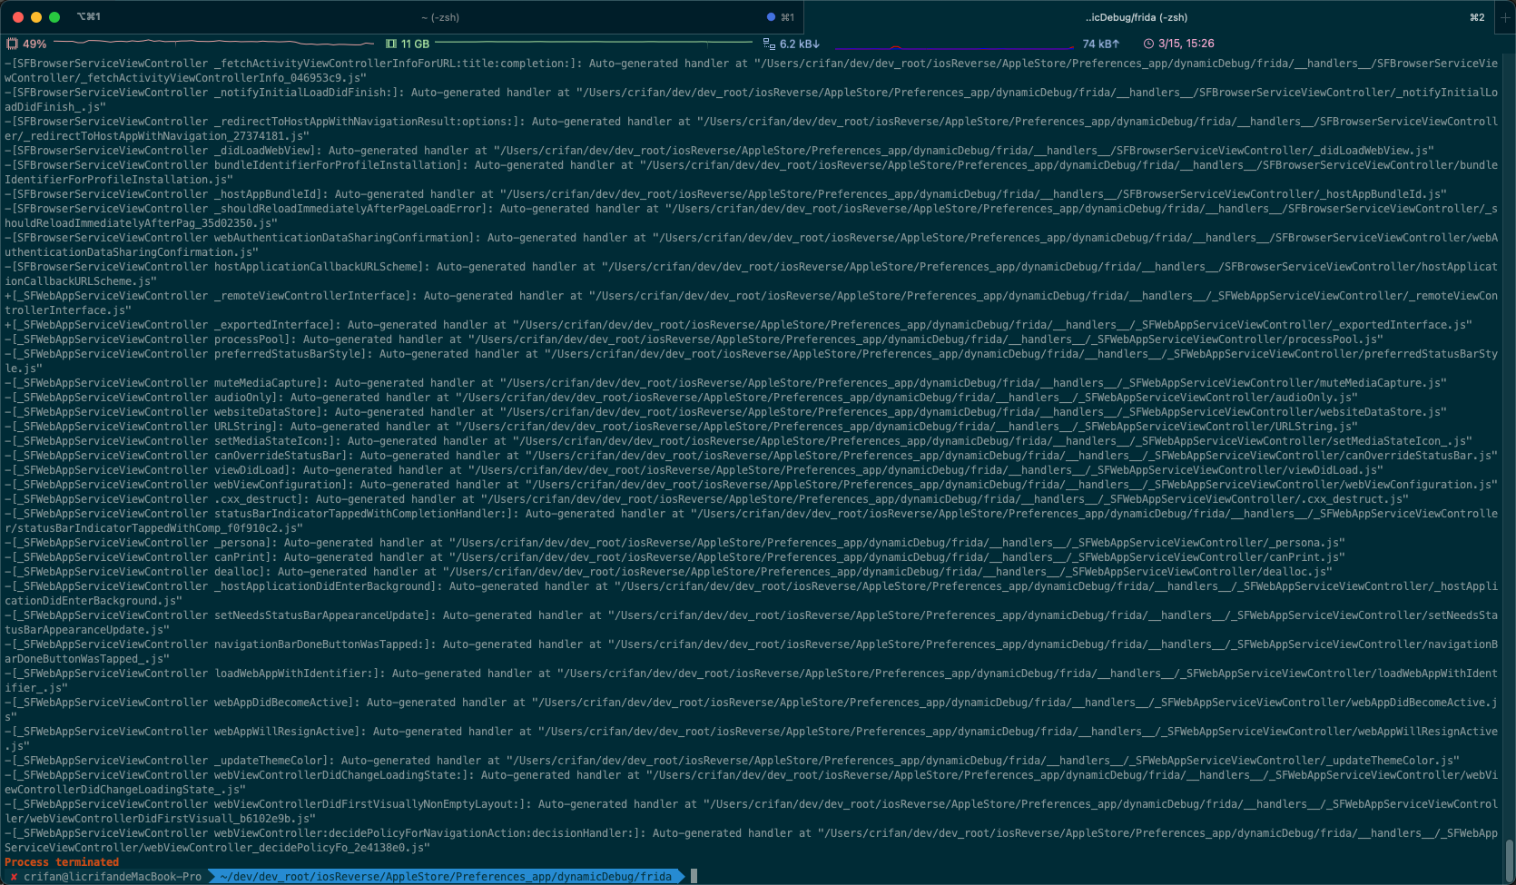Click the "crifan@licrifandeMacBook-Pro" prompt text
The height and width of the screenshot is (885, 1516).
pos(113,877)
